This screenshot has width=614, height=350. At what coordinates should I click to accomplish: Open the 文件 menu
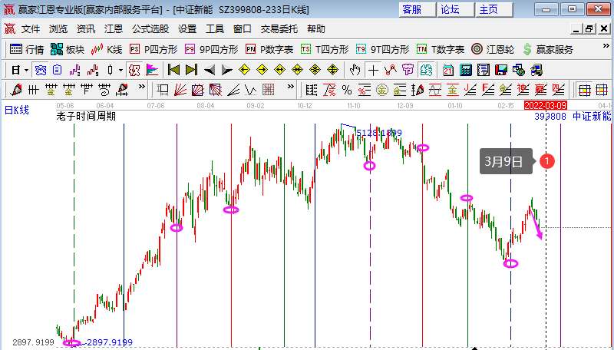point(31,29)
